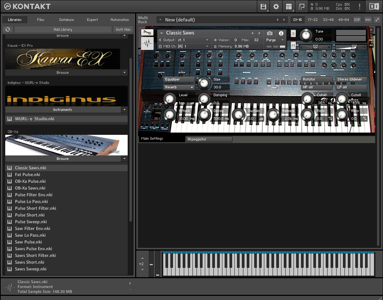Open Kawai EX Browse dropdown arrow

tap(124, 73)
